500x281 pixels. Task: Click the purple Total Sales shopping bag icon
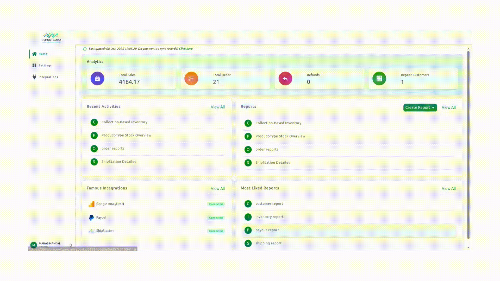[x=97, y=79]
